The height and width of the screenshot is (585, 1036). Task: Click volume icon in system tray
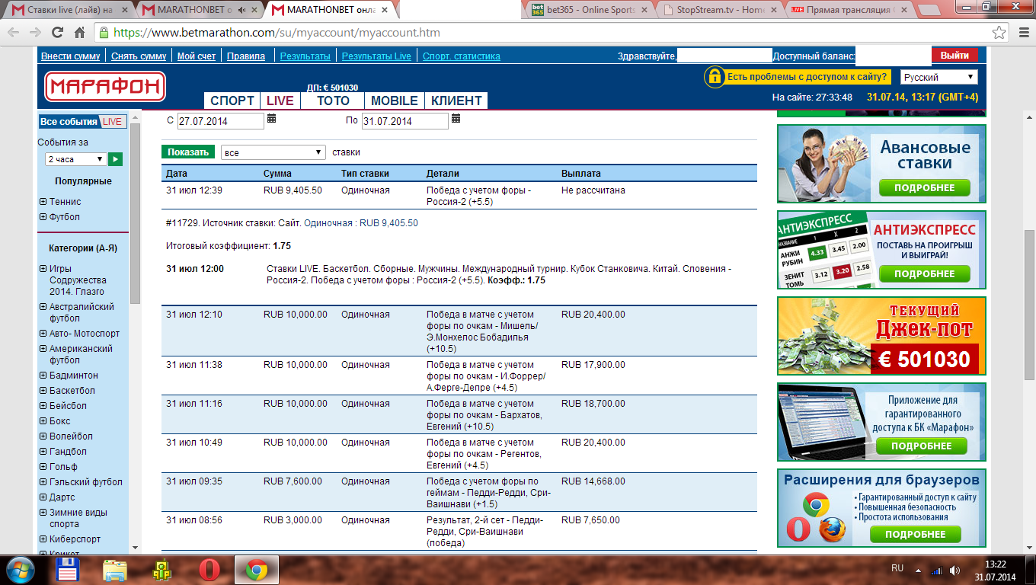tap(954, 570)
